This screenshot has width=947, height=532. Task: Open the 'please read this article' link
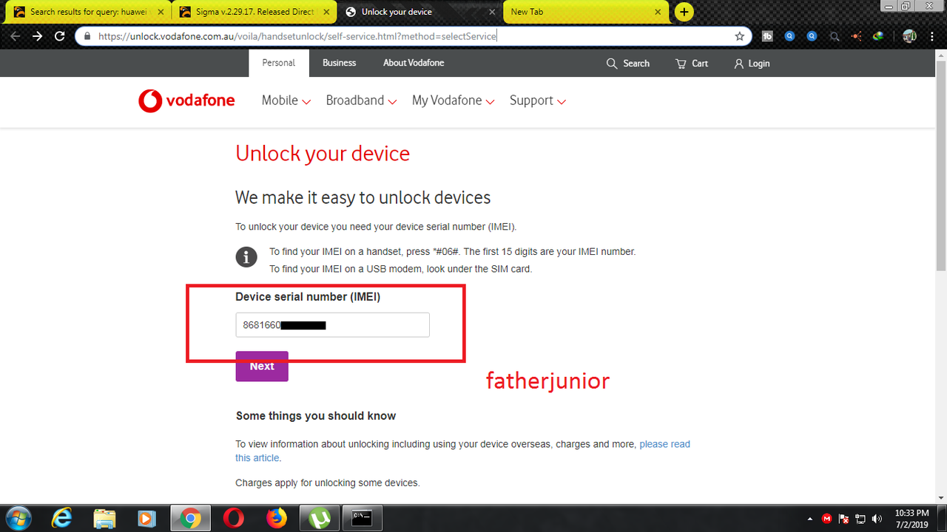pos(462,451)
